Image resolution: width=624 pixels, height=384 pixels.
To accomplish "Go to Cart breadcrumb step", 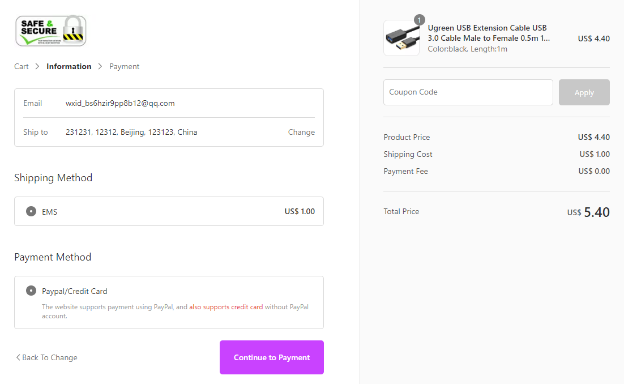I will 22,66.
